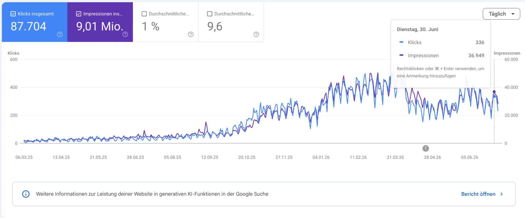This screenshot has width=525, height=218.
Task: Click help icon on 1 % card
Action: pyautogui.click(x=191, y=34)
